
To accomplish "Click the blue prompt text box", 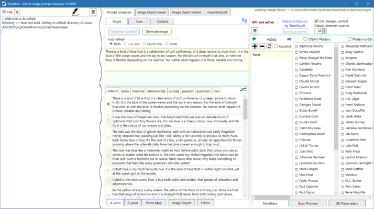I will coord(177,60).
